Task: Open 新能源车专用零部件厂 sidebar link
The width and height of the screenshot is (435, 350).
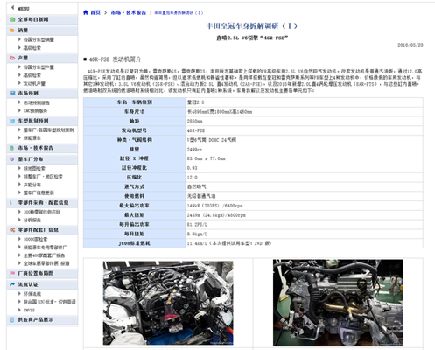Action: click(45, 248)
